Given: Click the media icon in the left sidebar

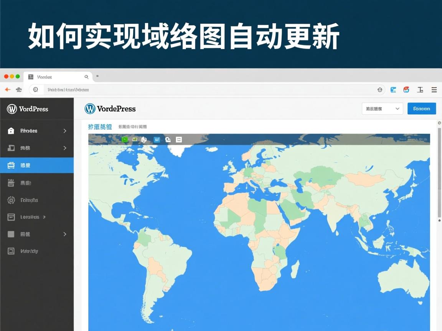Looking at the screenshot, I should pyautogui.click(x=11, y=148).
